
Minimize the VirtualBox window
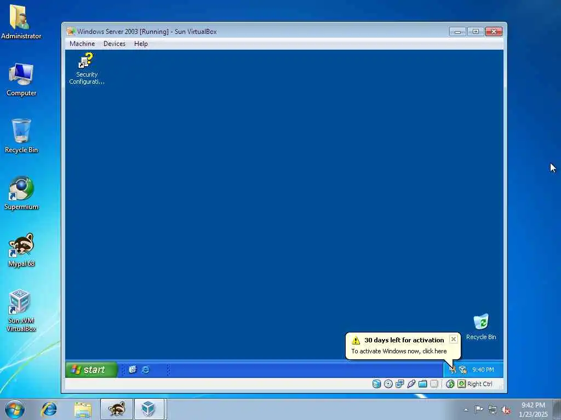[457, 31]
